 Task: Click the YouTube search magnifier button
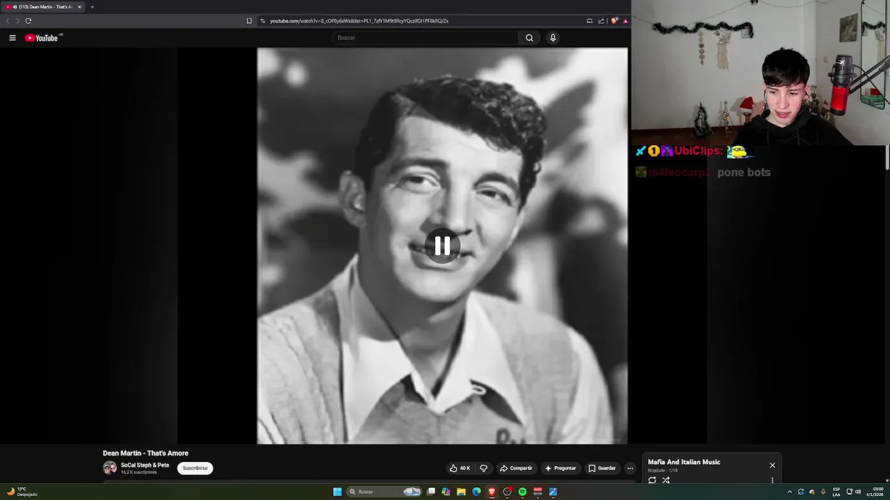529,37
